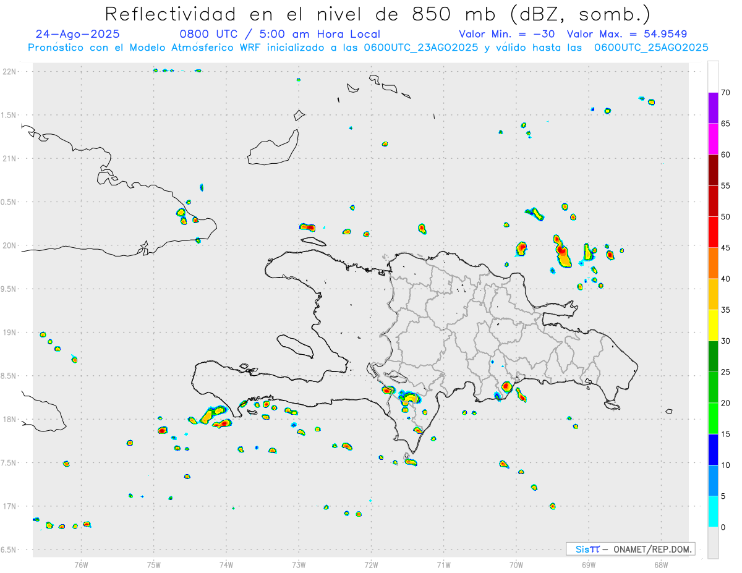The image size is (742, 573).
Task: Select the 'Valor Min. = -30' text
Action: pos(507,34)
